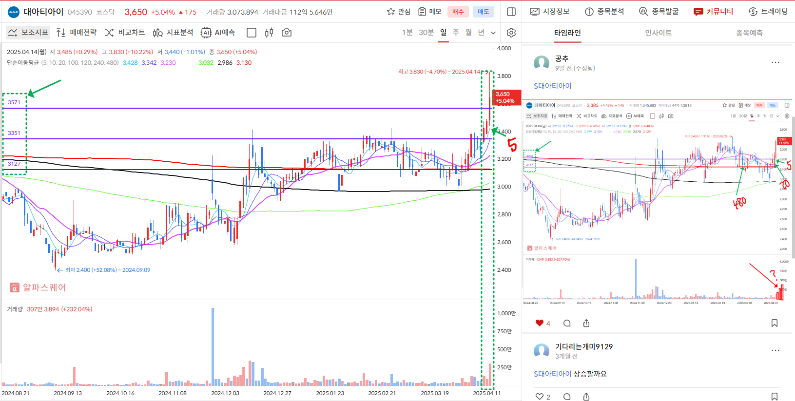Capture chart with camera icon
This screenshot has height=401, width=795.
click(x=287, y=33)
